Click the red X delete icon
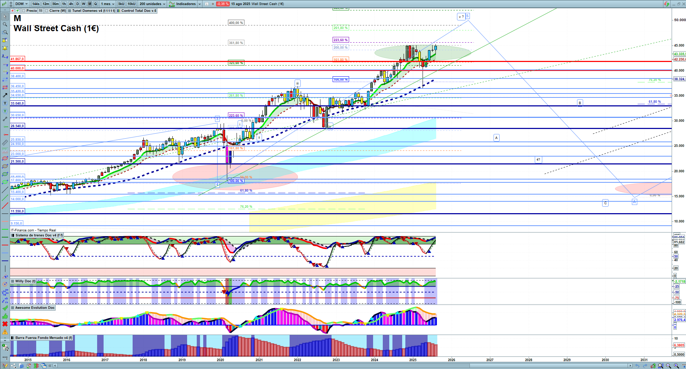Image resolution: width=686 pixels, height=369 pixels. pos(5,324)
